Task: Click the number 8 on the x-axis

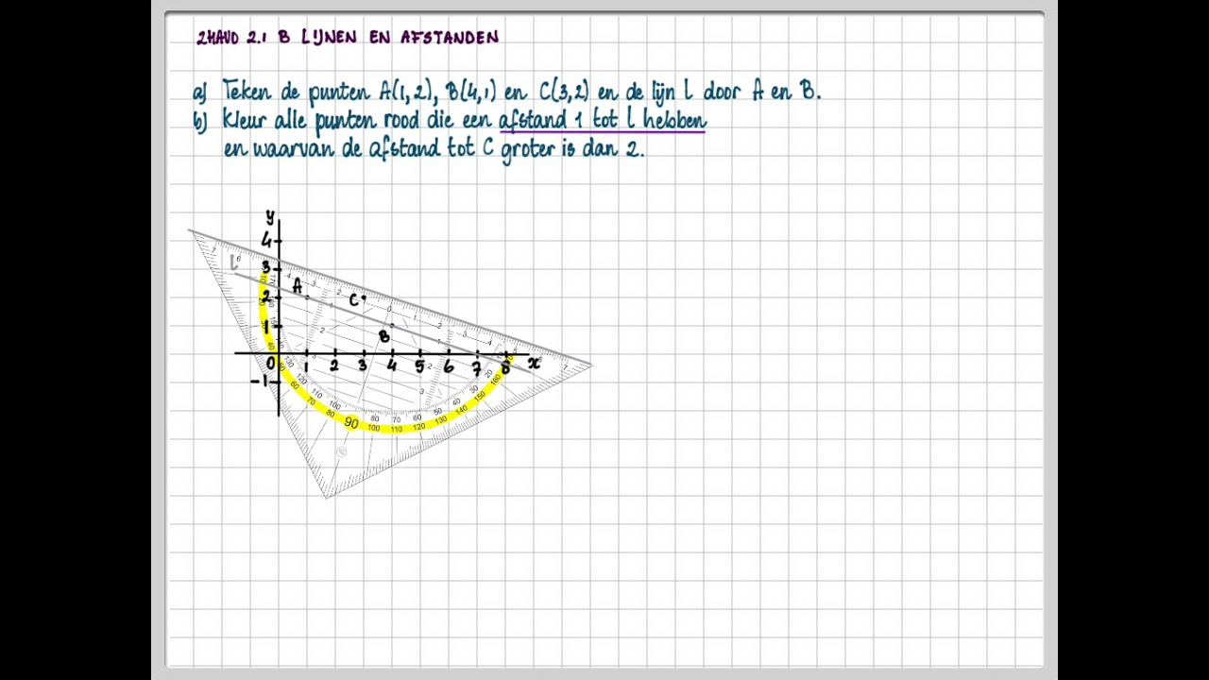Action: click(x=505, y=367)
